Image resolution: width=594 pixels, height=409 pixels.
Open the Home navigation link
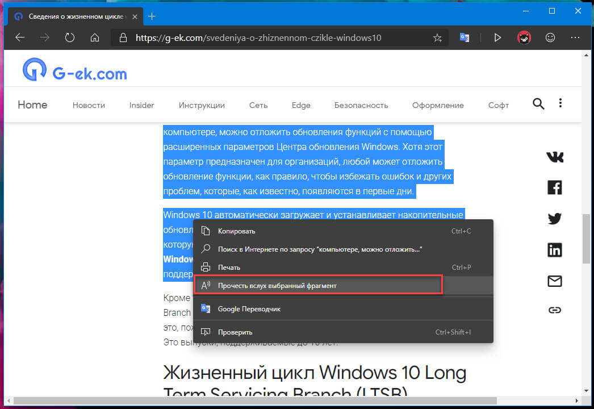[32, 105]
